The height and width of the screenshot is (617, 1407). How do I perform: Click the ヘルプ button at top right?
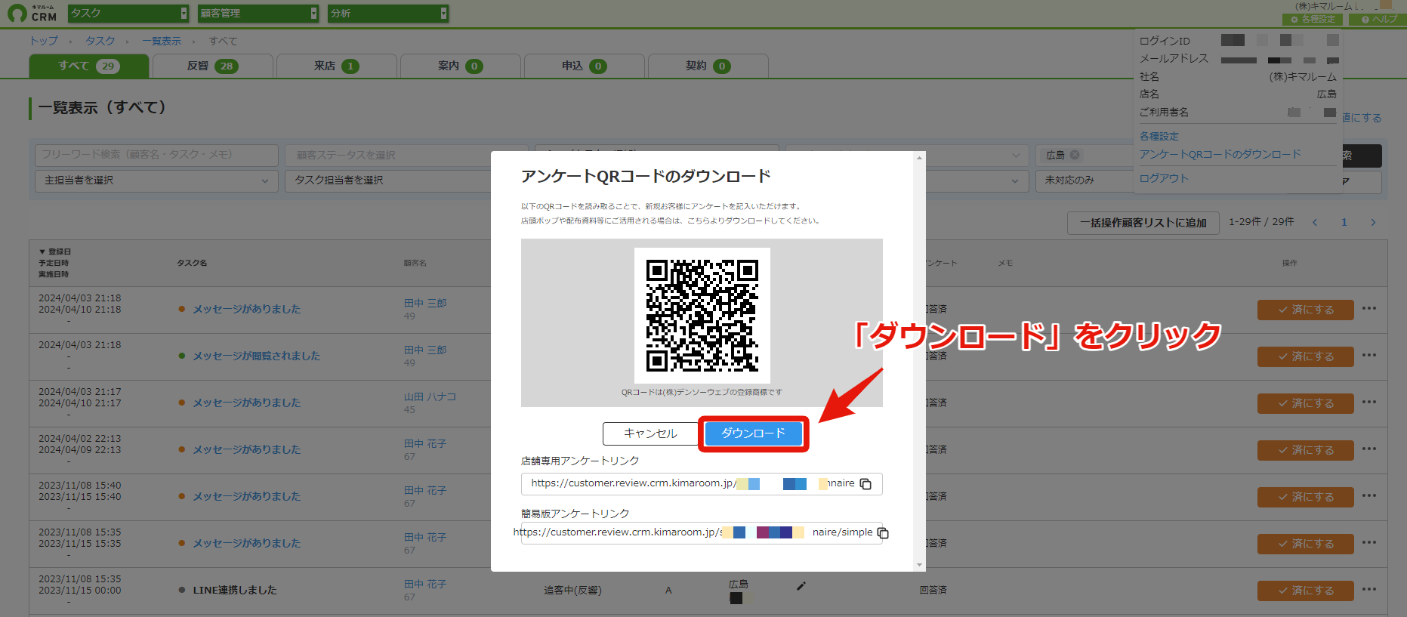pyautogui.click(x=1378, y=19)
